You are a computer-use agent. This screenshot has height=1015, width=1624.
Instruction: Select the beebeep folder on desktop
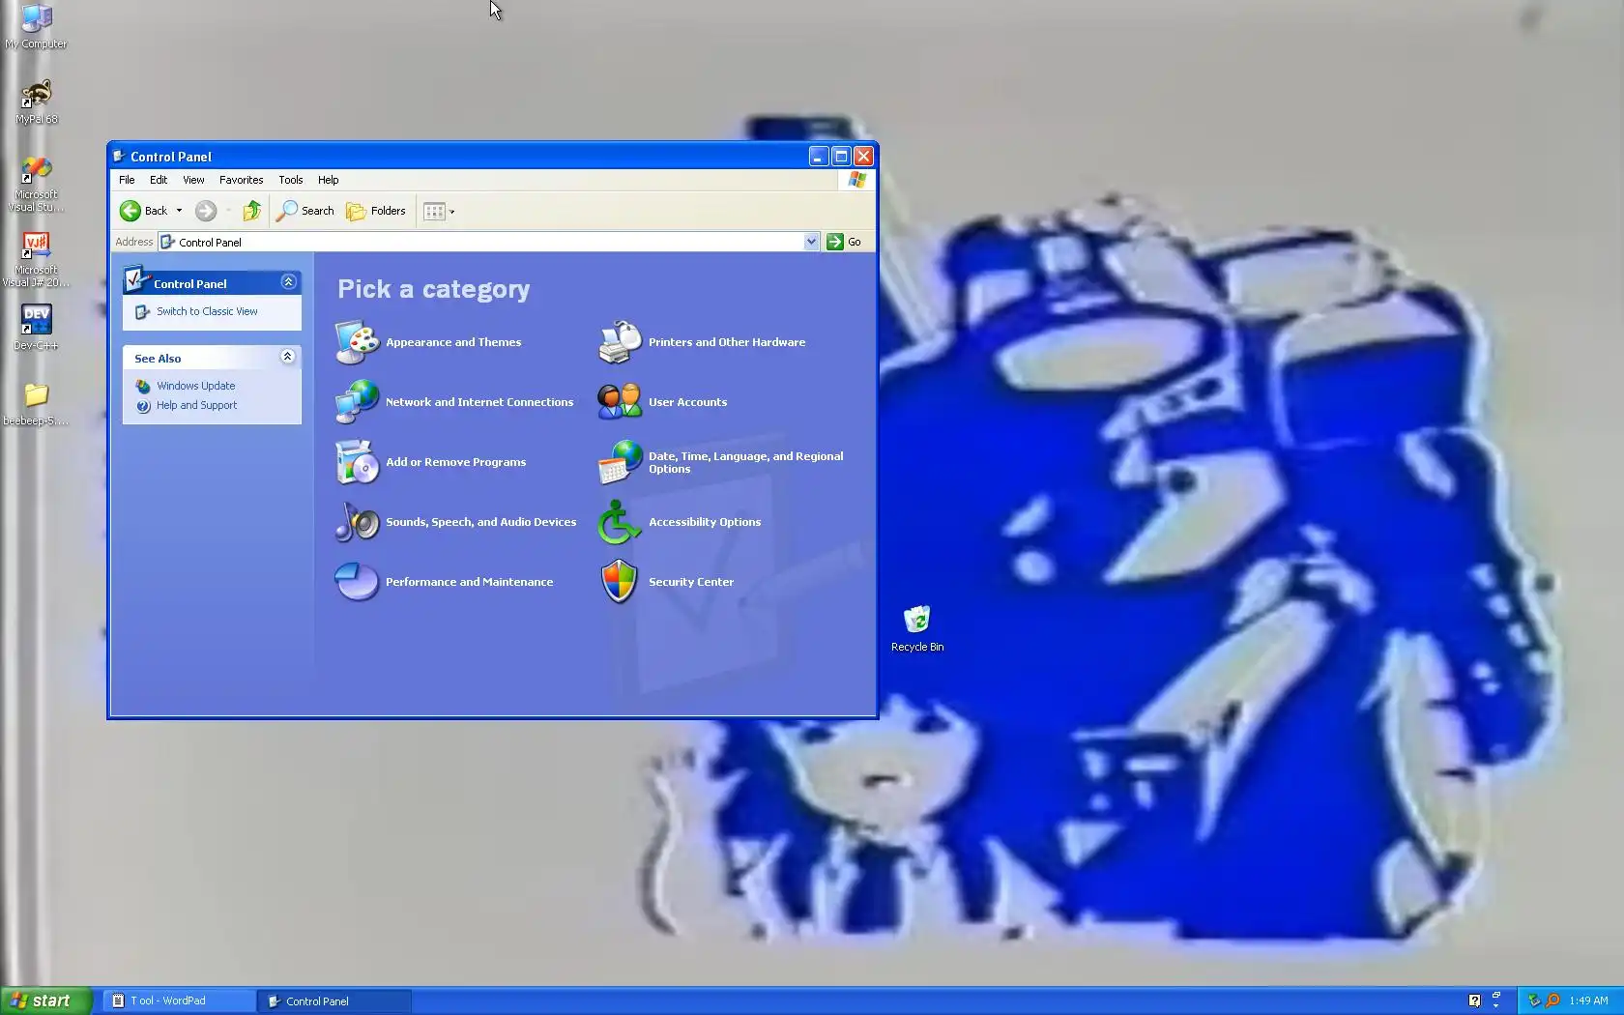pos(36,402)
